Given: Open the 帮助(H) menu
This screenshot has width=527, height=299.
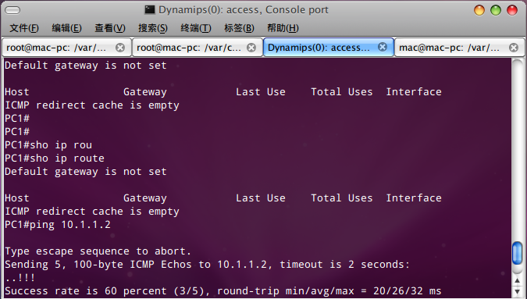Looking at the screenshot, I should coord(283,28).
